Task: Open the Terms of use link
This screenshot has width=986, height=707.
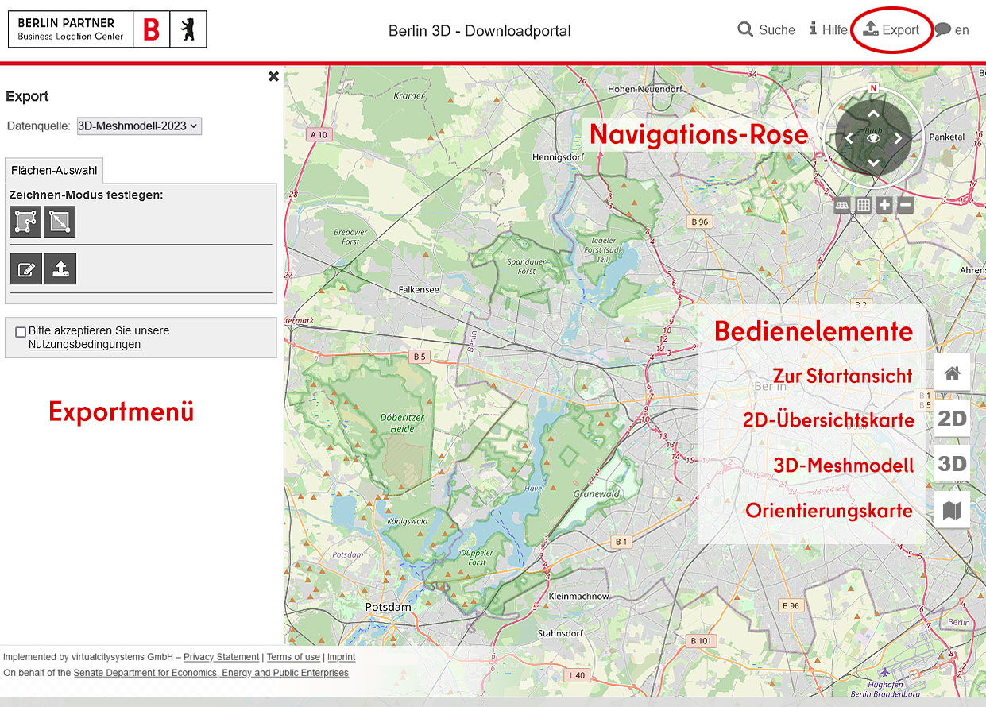Action: point(293,657)
